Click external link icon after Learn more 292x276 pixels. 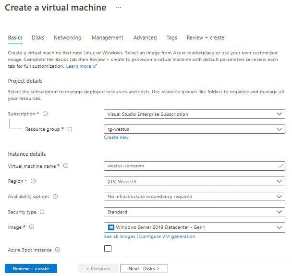95,66
